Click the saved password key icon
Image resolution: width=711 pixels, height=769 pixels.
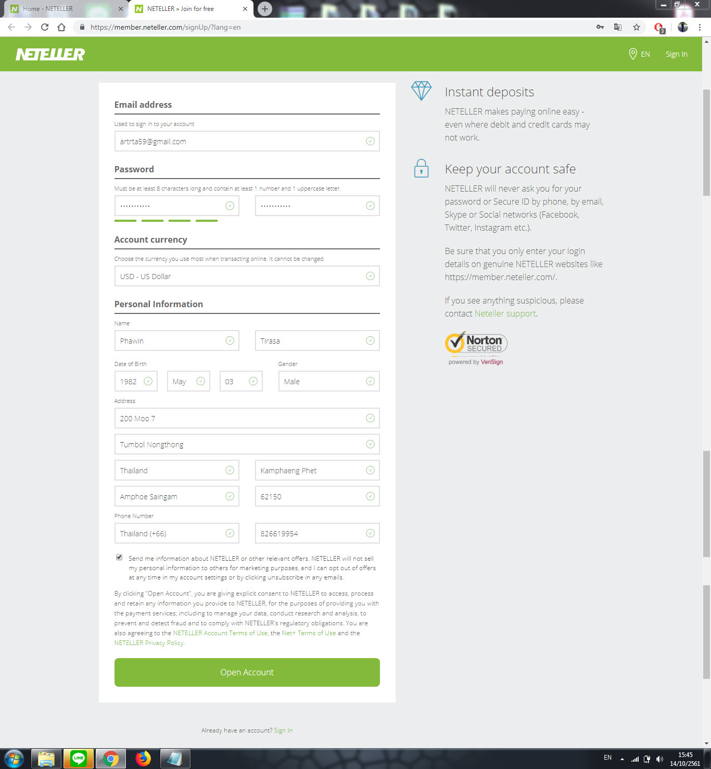tap(600, 27)
